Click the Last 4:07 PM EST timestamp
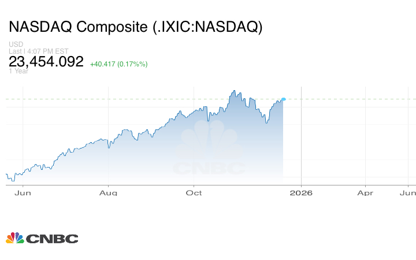 point(39,51)
